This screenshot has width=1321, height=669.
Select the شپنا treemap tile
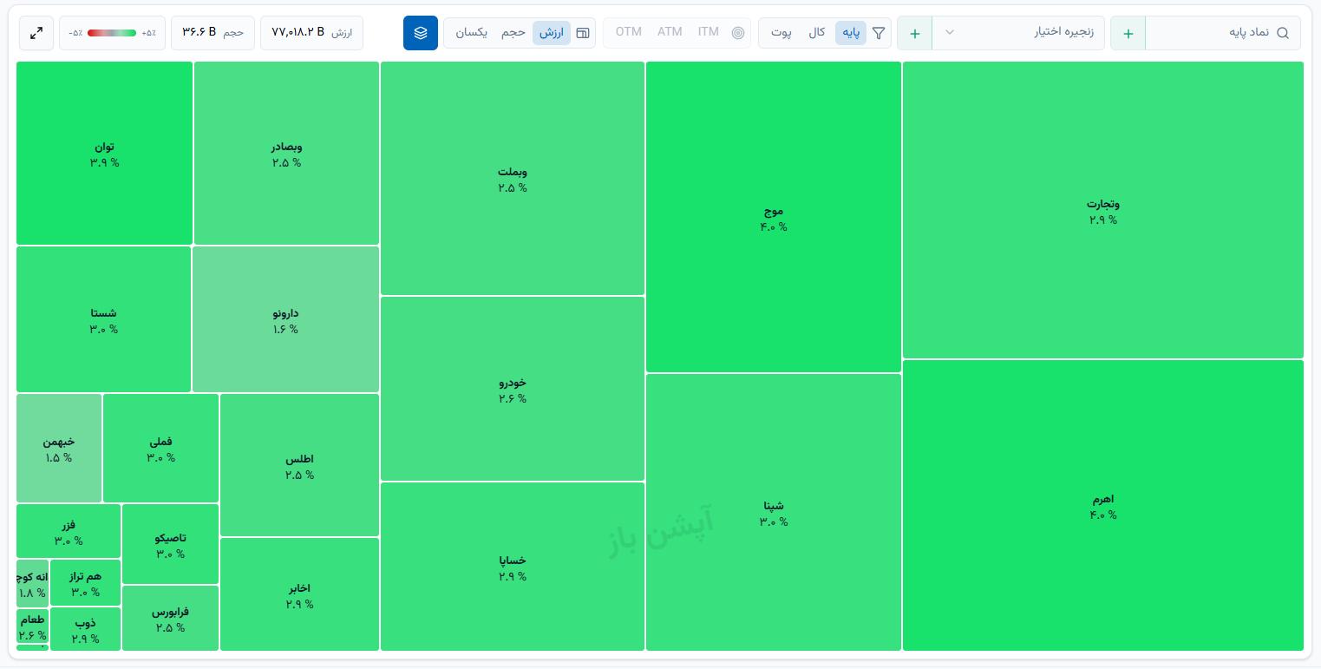774,512
